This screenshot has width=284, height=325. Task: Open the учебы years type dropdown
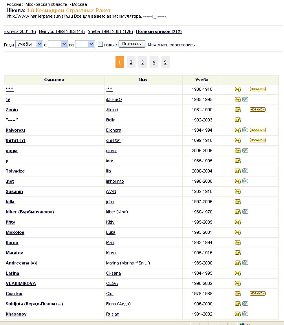click(x=29, y=44)
